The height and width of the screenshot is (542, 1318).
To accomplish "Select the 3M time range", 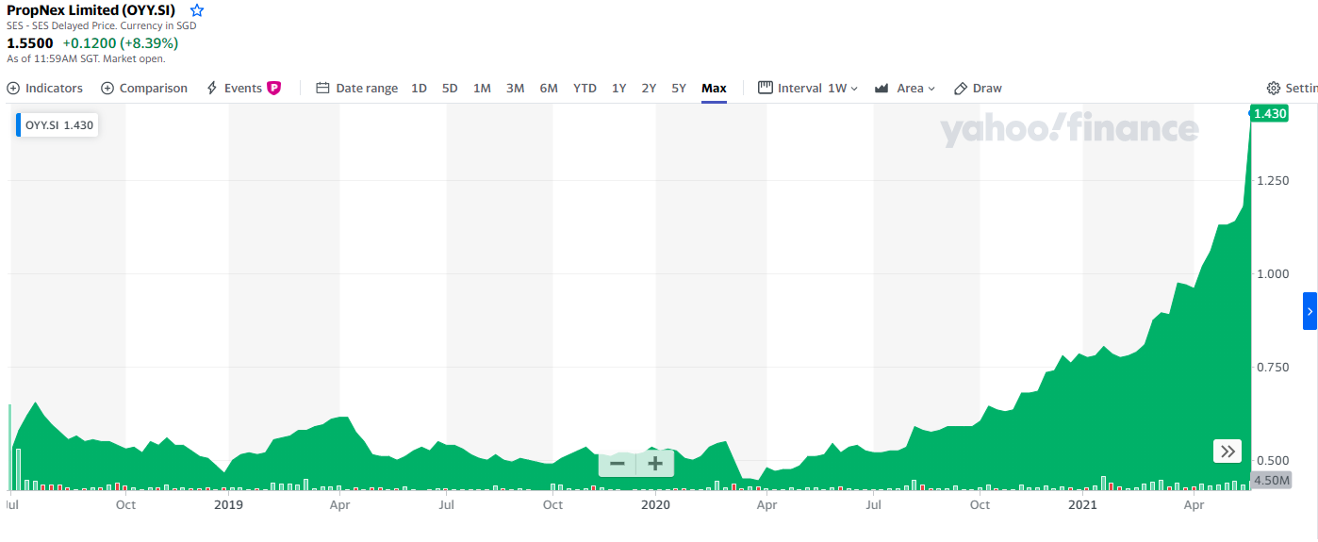I will coord(515,88).
